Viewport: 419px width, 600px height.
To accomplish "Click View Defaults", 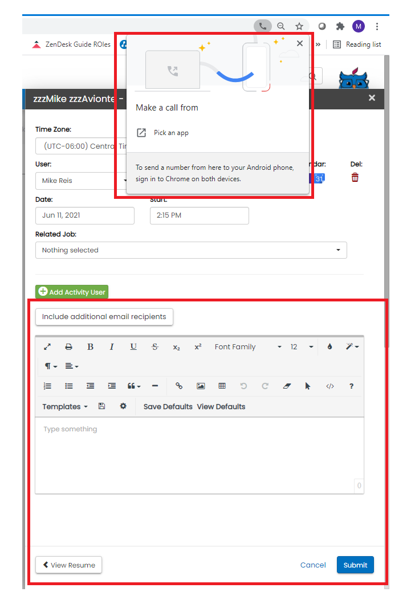I will point(221,406).
